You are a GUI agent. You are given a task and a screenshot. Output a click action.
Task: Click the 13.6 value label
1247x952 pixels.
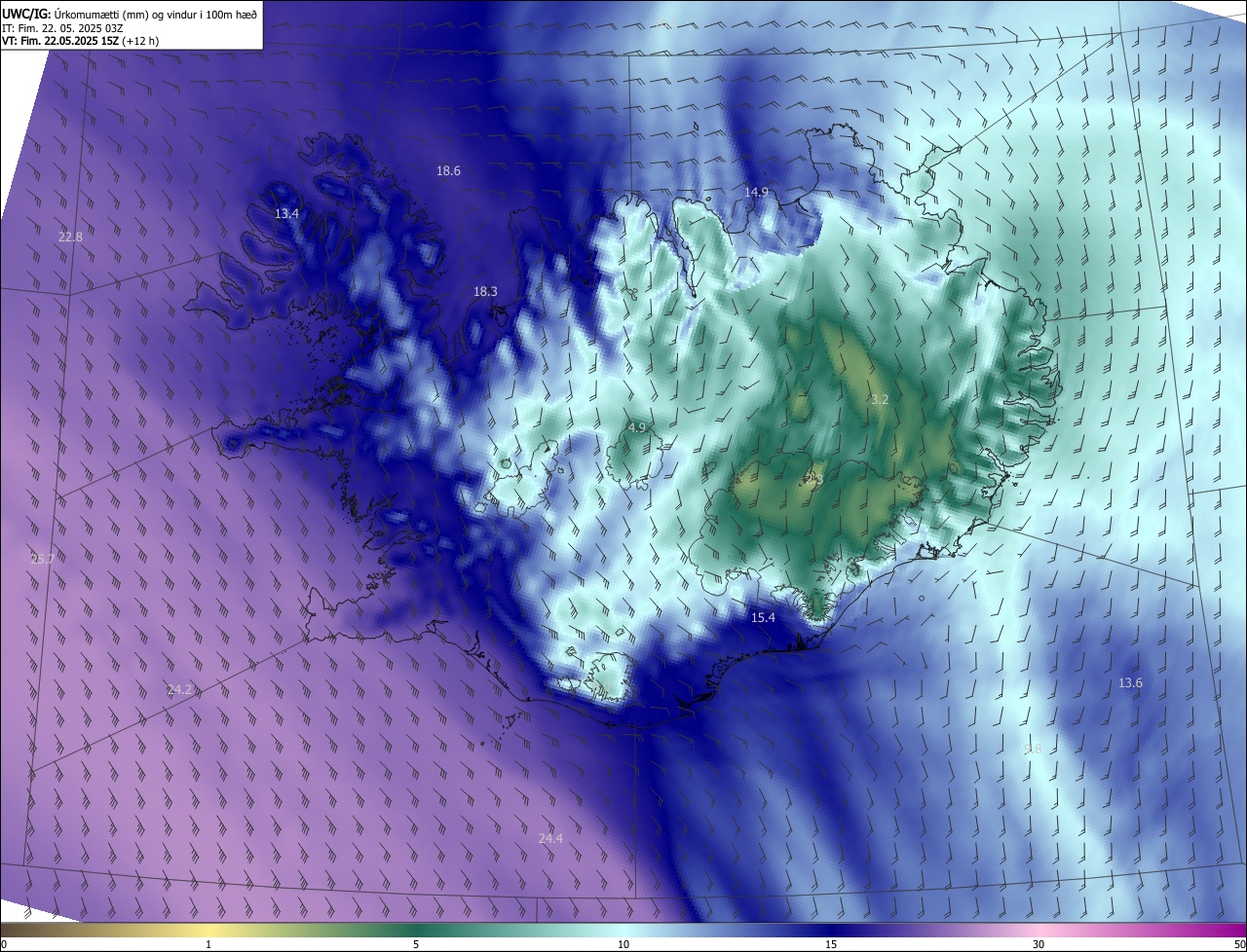click(1129, 682)
